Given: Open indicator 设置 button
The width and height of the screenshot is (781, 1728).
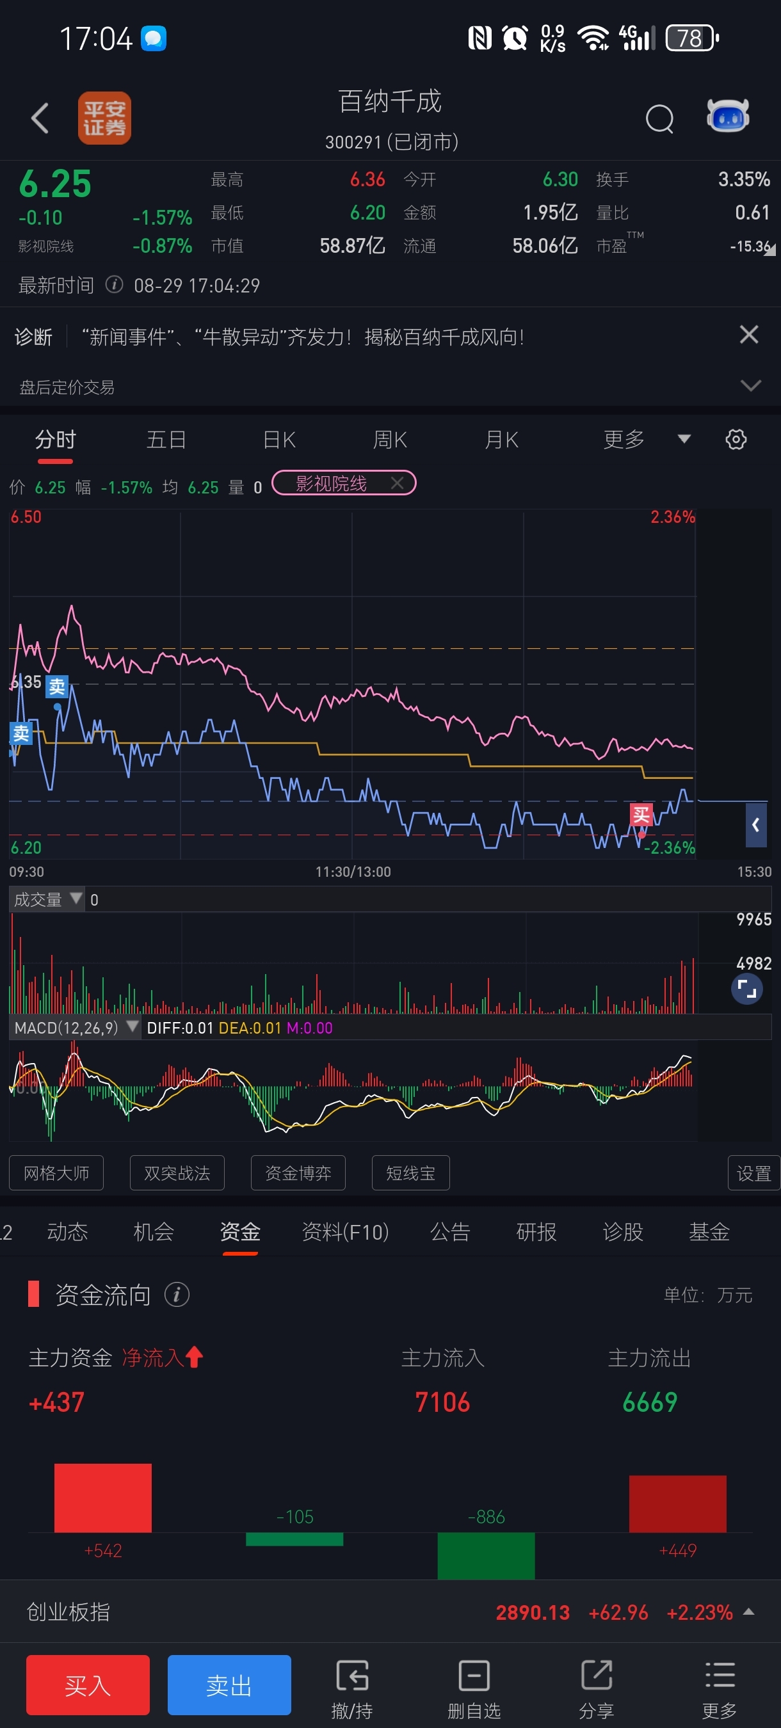Looking at the screenshot, I should (753, 1173).
